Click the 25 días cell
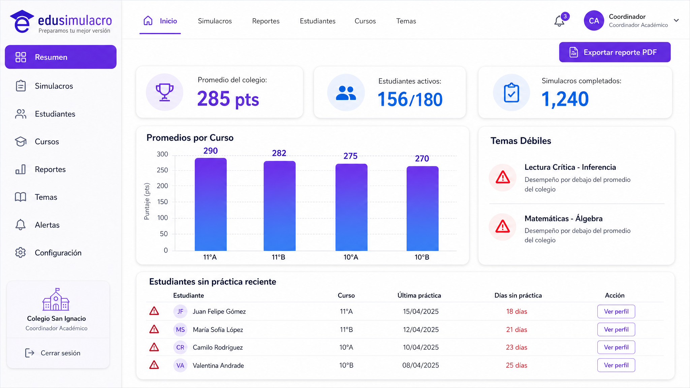This screenshot has height=388, width=690. [x=516, y=365]
